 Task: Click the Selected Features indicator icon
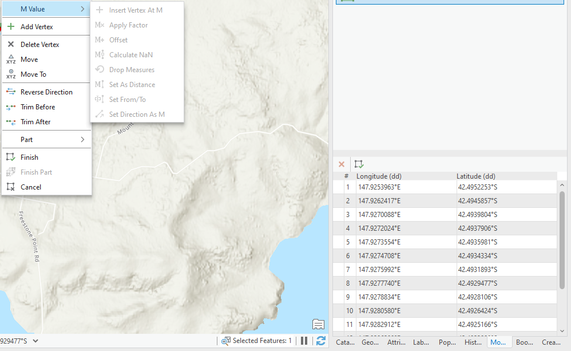click(225, 341)
